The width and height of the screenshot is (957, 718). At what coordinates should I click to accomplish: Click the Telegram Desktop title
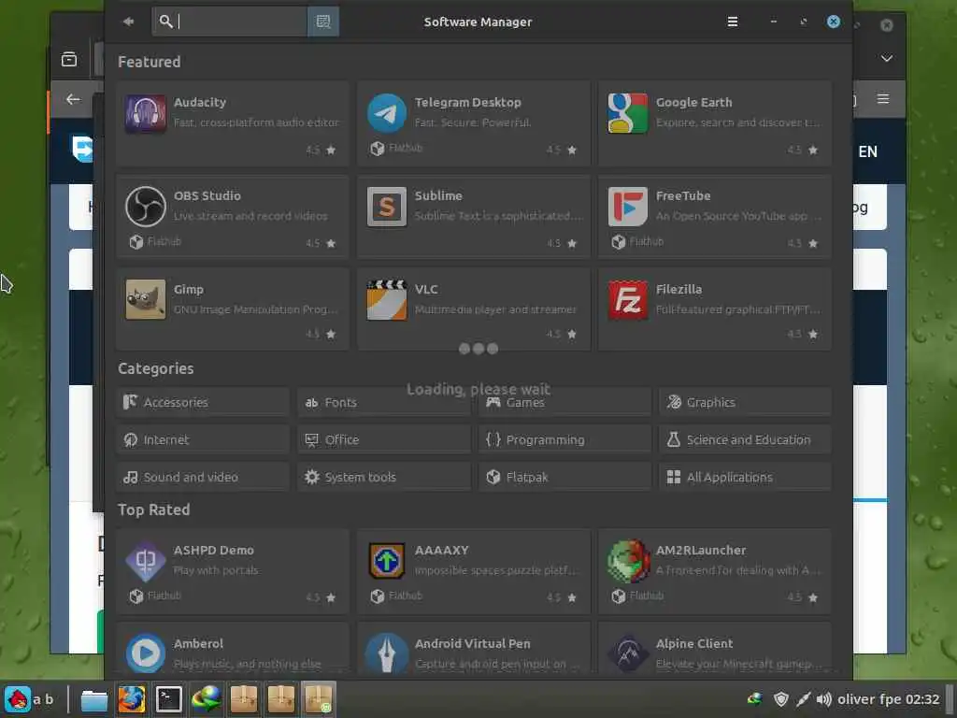[468, 102]
